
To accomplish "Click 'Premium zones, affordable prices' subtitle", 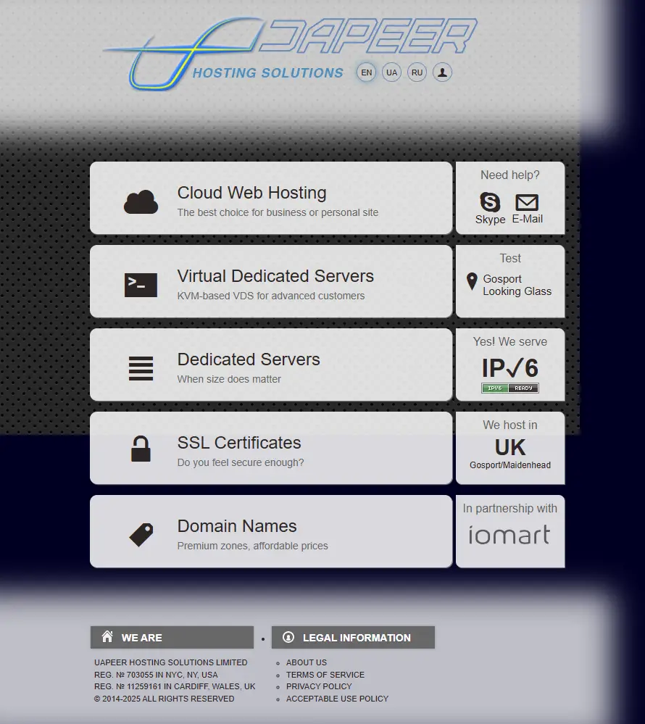I will pos(252,546).
